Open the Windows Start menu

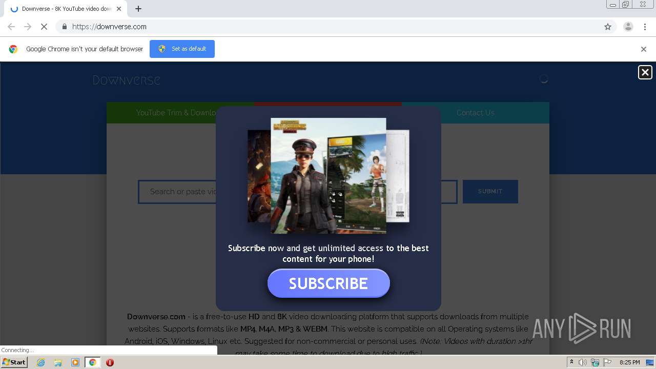[x=14, y=362]
